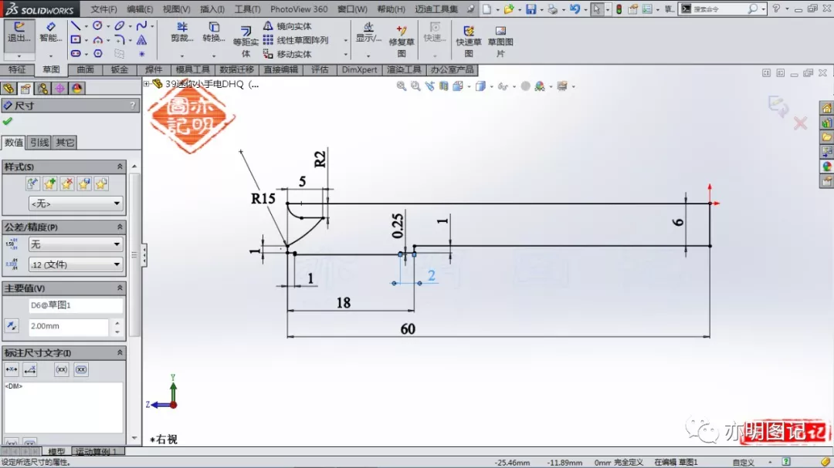Image resolution: width=834 pixels, height=468 pixels.
Task: Open the FeatureManager design tree tab
Action: (x=8, y=88)
